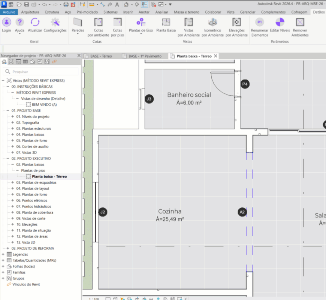The image size is (326, 300).
Task: Switch to the Anotar ribbon tab
Action: tap(144, 12)
